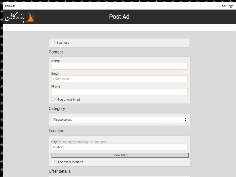The image size is (236, 177).
Task: Click the Hide phone in ad label
Action: 68,99
